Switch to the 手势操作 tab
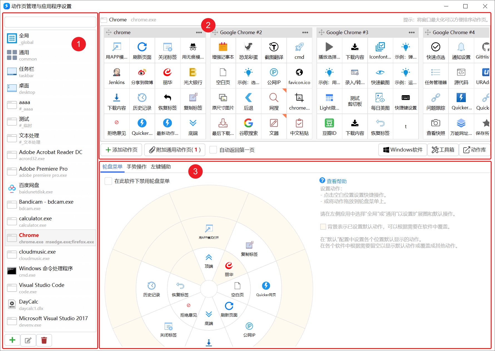Viewport: 495px width, 351px height. pyautogui.click(x=137, y=166)
